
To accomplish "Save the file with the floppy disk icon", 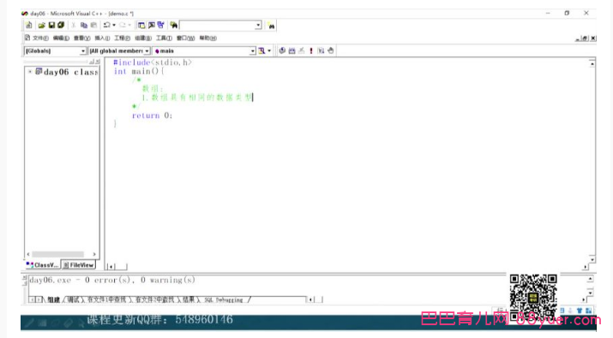I will pyautogui.click(x=51, y=26).
